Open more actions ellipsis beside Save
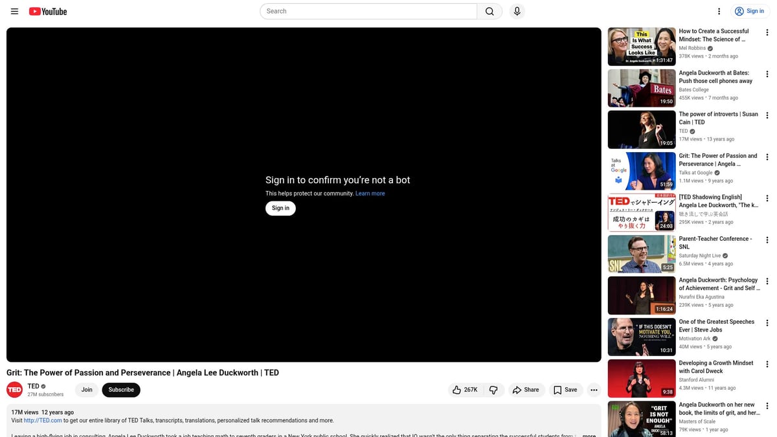This screenshot has width=777, height=437. [x=594, y=390]
